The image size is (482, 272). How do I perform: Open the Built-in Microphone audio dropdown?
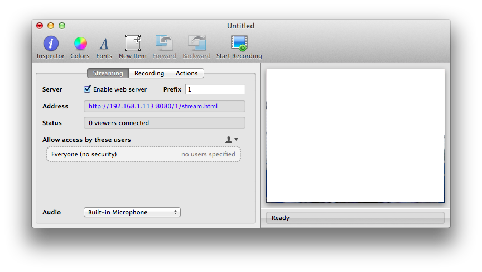click(x=132, y=212)
